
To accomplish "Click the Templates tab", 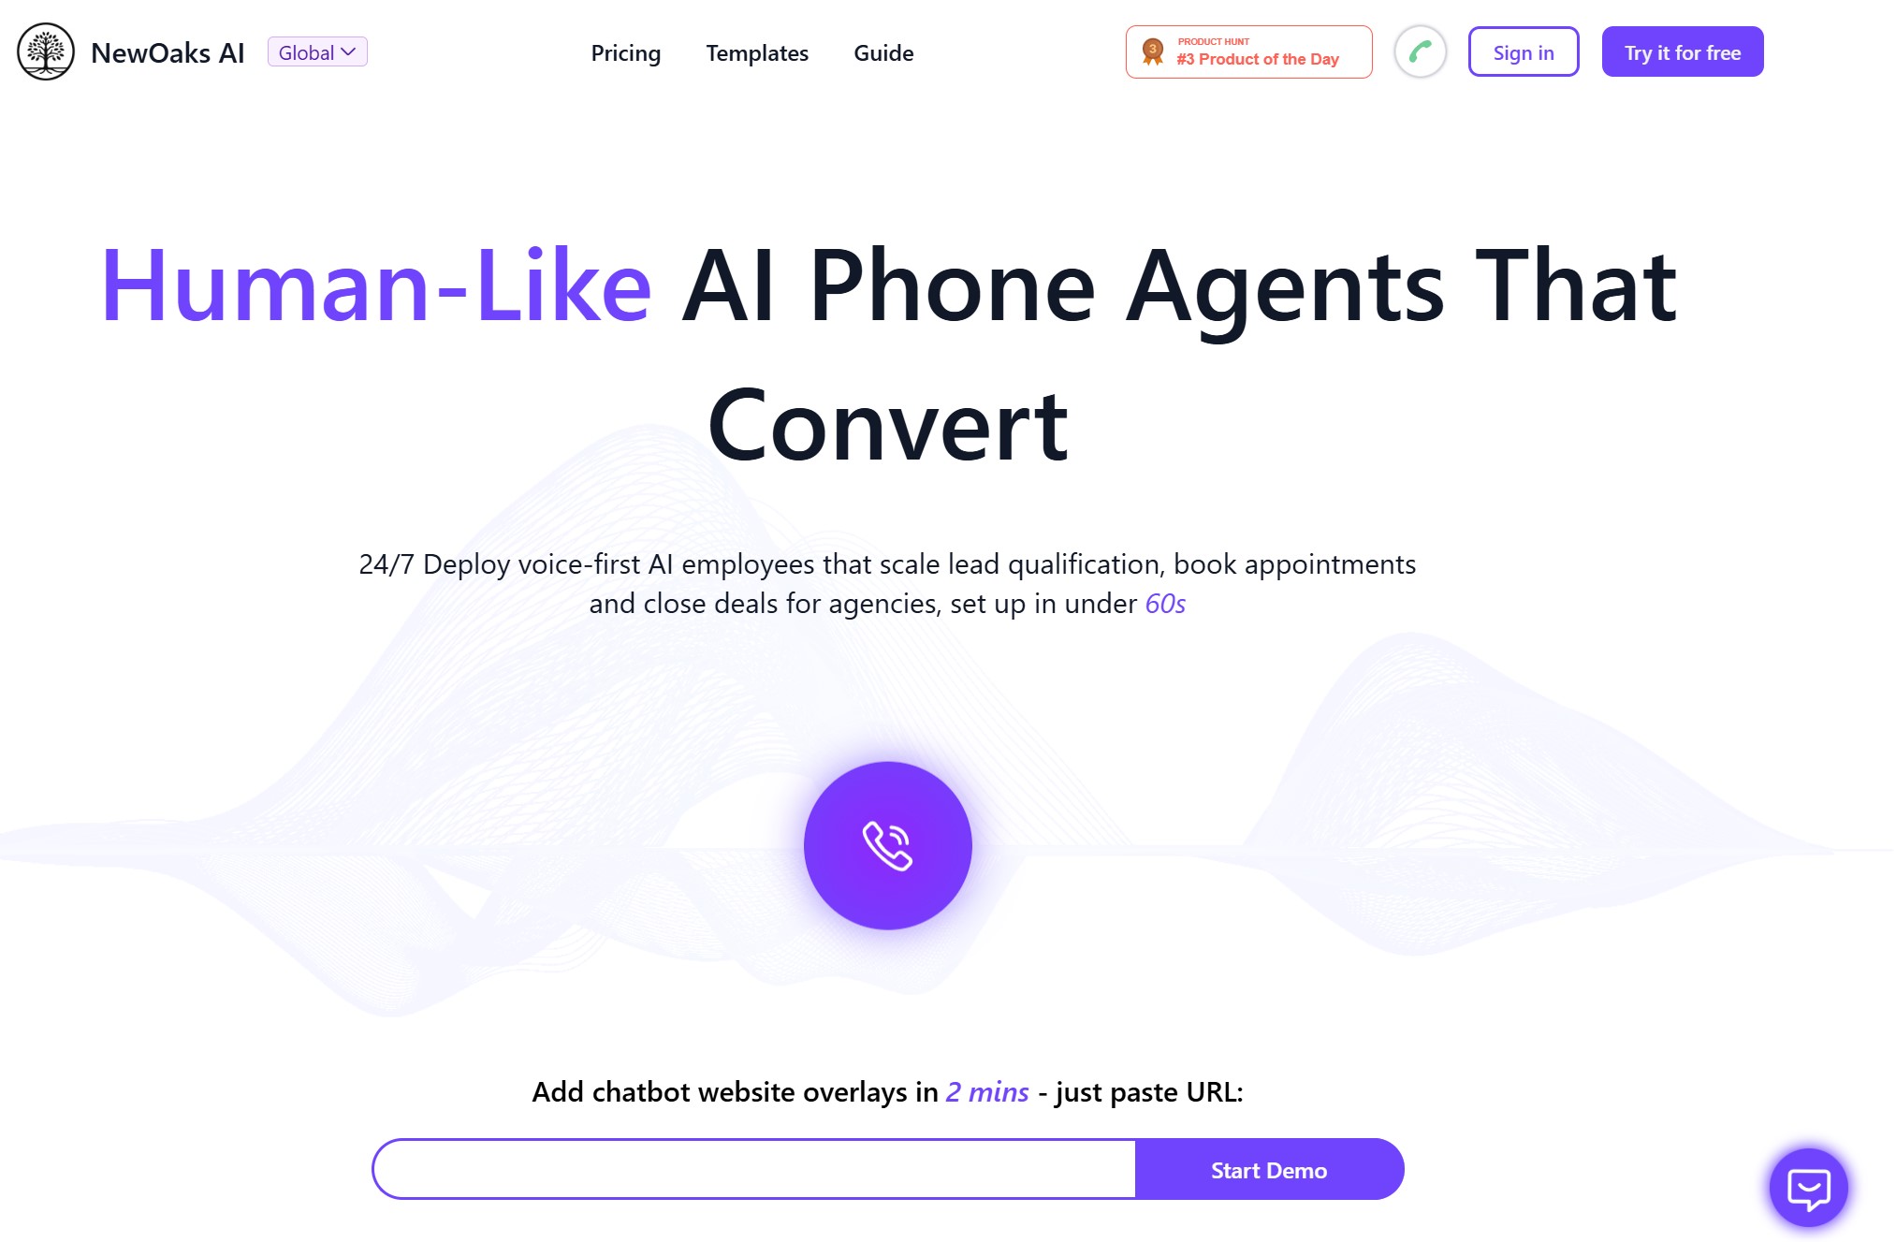I will coord(757,52).
